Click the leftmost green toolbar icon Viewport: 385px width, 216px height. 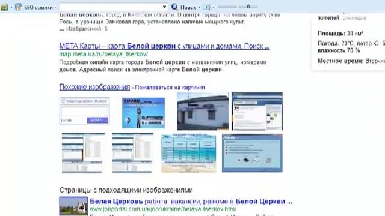coord(4,7)
